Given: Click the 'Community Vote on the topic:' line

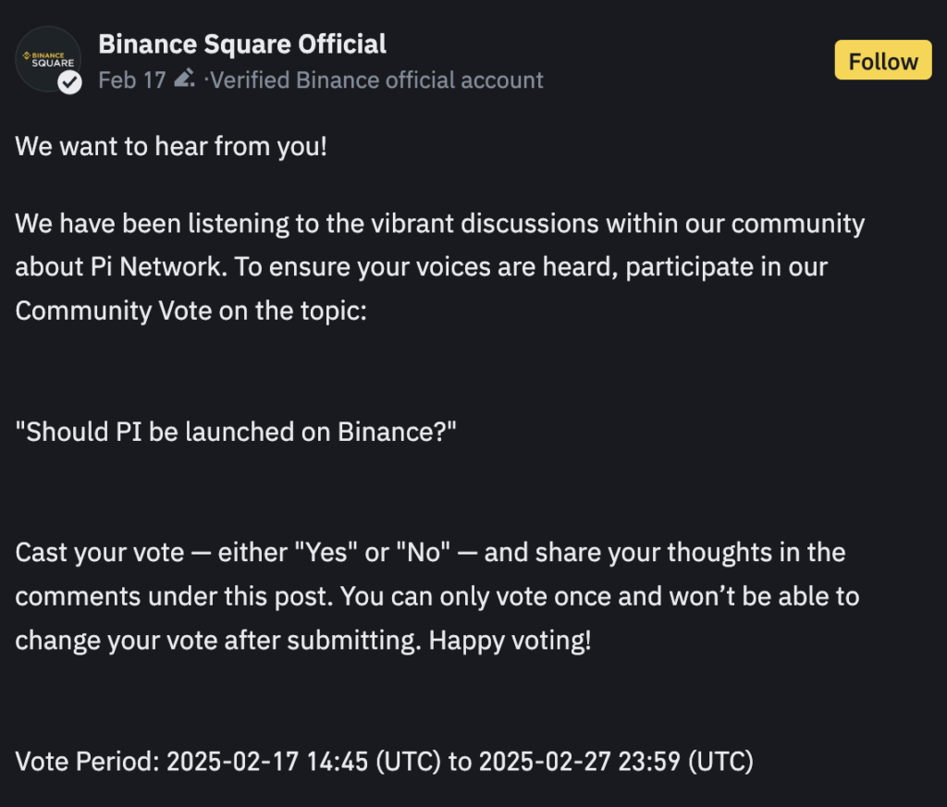Looking at the screenshot, I should 191,312.
